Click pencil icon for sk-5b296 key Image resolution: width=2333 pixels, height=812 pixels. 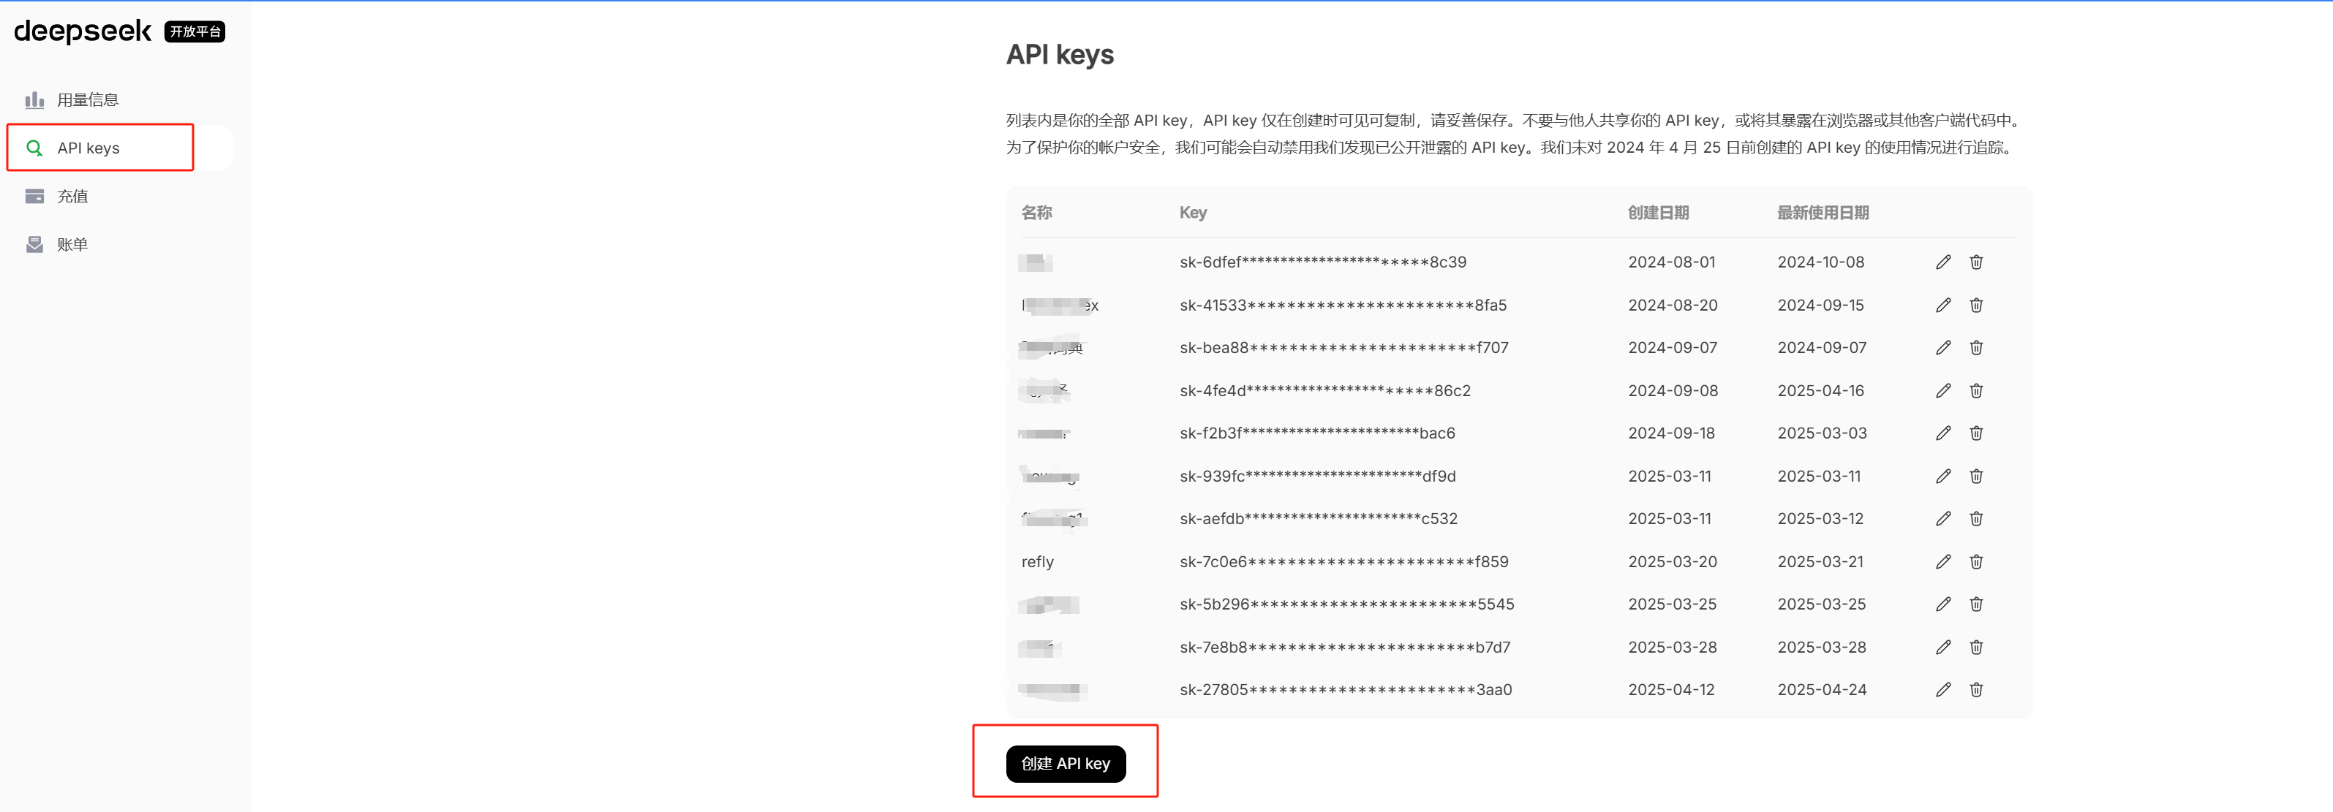click(x=1942, y=604)
